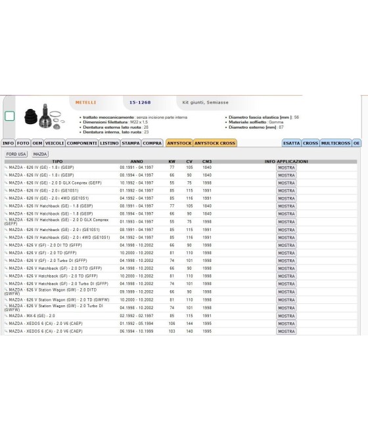Viewport: 368px width, 430px height.
Task: Switch to the FOTO tab
Action: [x=23, y=143]
